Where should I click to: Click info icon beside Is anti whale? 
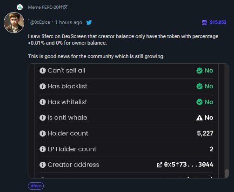pyautogui.click(x=42, y=118)
